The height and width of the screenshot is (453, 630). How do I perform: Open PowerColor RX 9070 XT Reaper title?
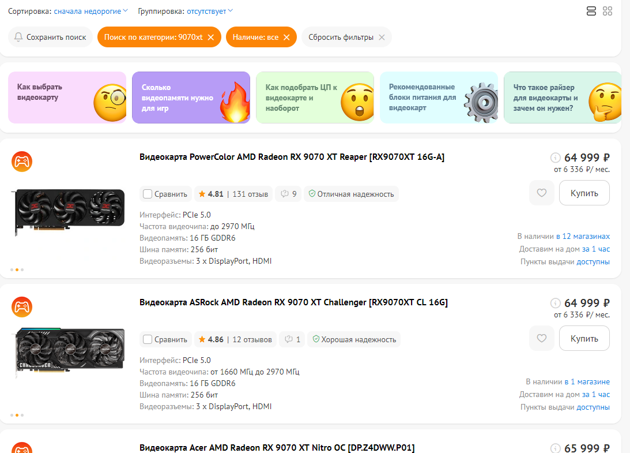tap(292, 157)
